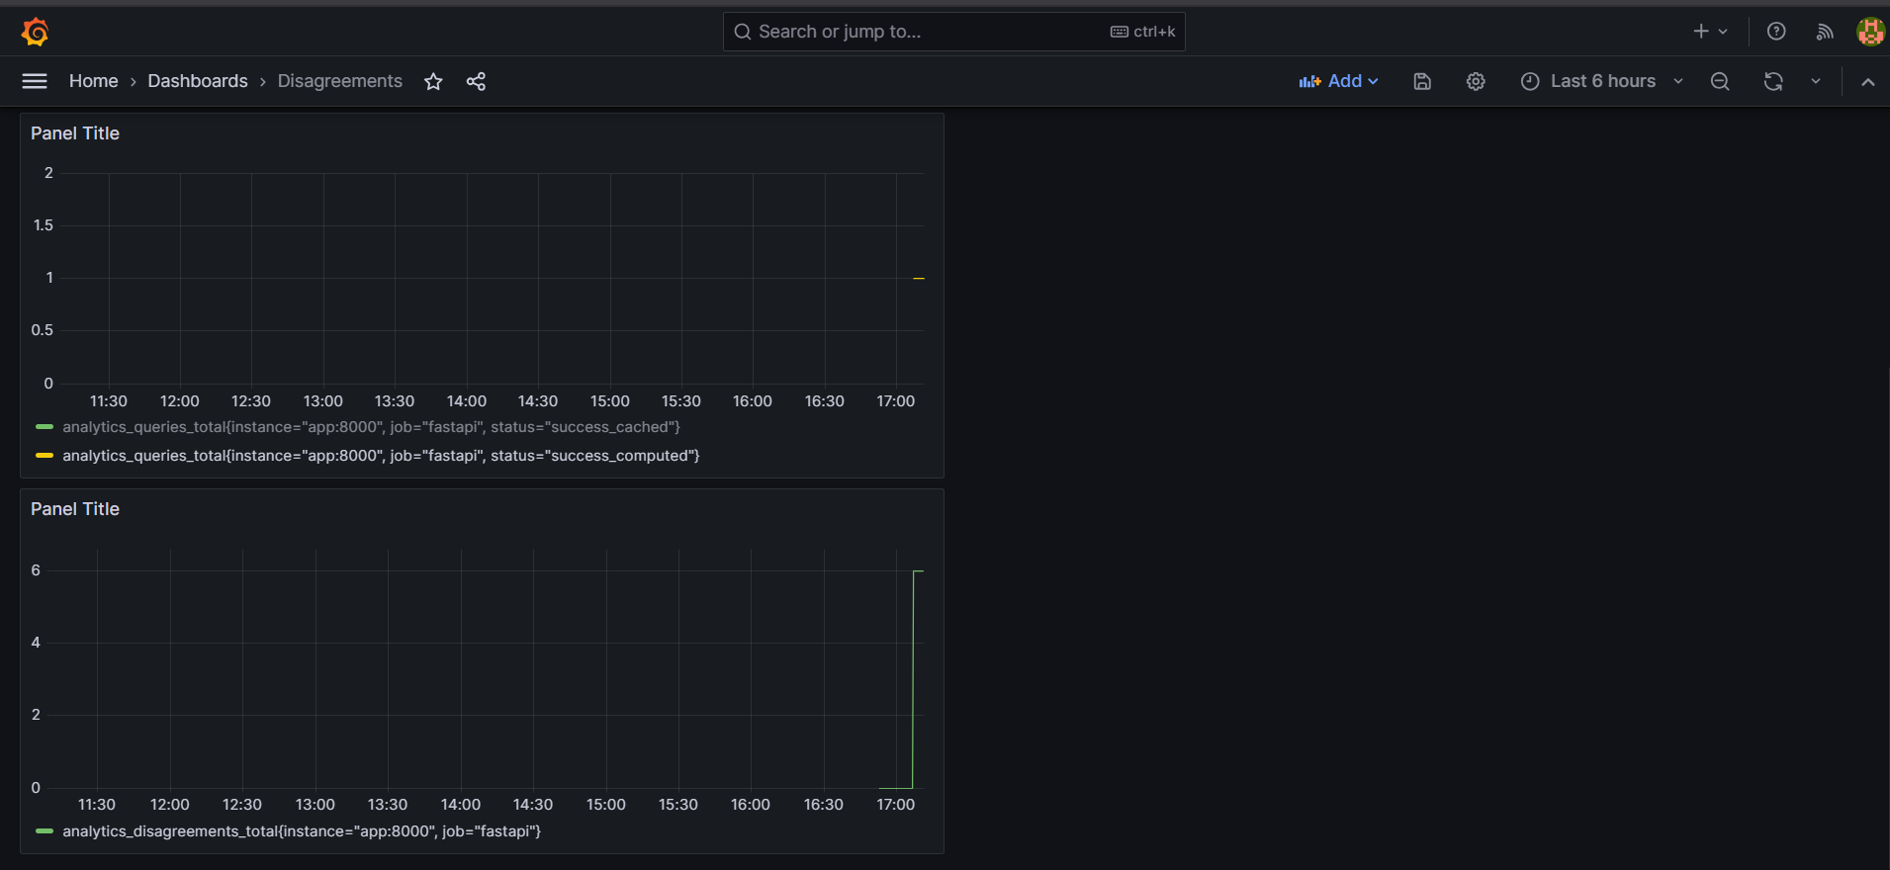Refresh the dashboard
This screenshot has height=870, width=1890.
pyautogui.click(x=1773, y=81)
